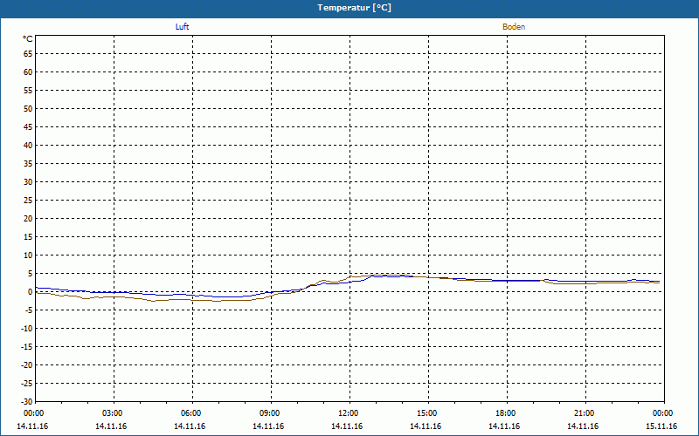699x436 pixels.
Task: Click the 35 y-axis value
Action: click(28, 164)
